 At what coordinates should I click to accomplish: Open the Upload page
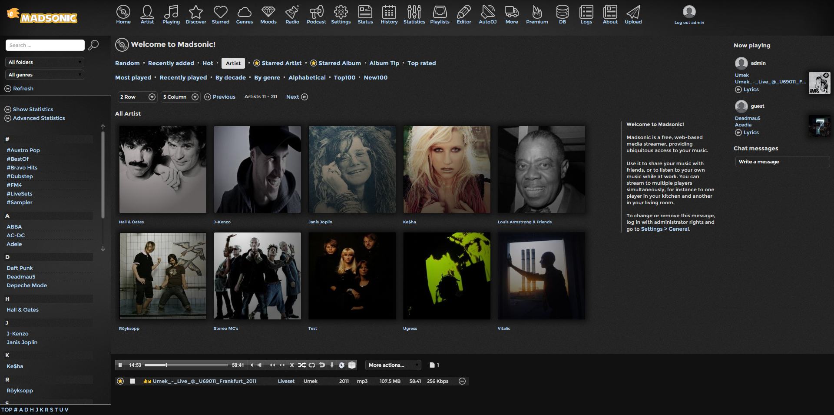(633, 14)
